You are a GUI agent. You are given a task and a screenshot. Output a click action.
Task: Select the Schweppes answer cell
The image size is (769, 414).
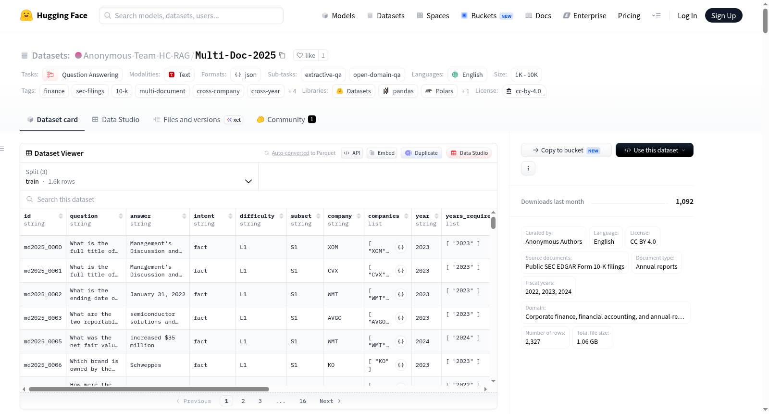(x=158, y=365)
